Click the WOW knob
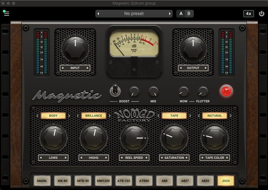 click(183, 91)
